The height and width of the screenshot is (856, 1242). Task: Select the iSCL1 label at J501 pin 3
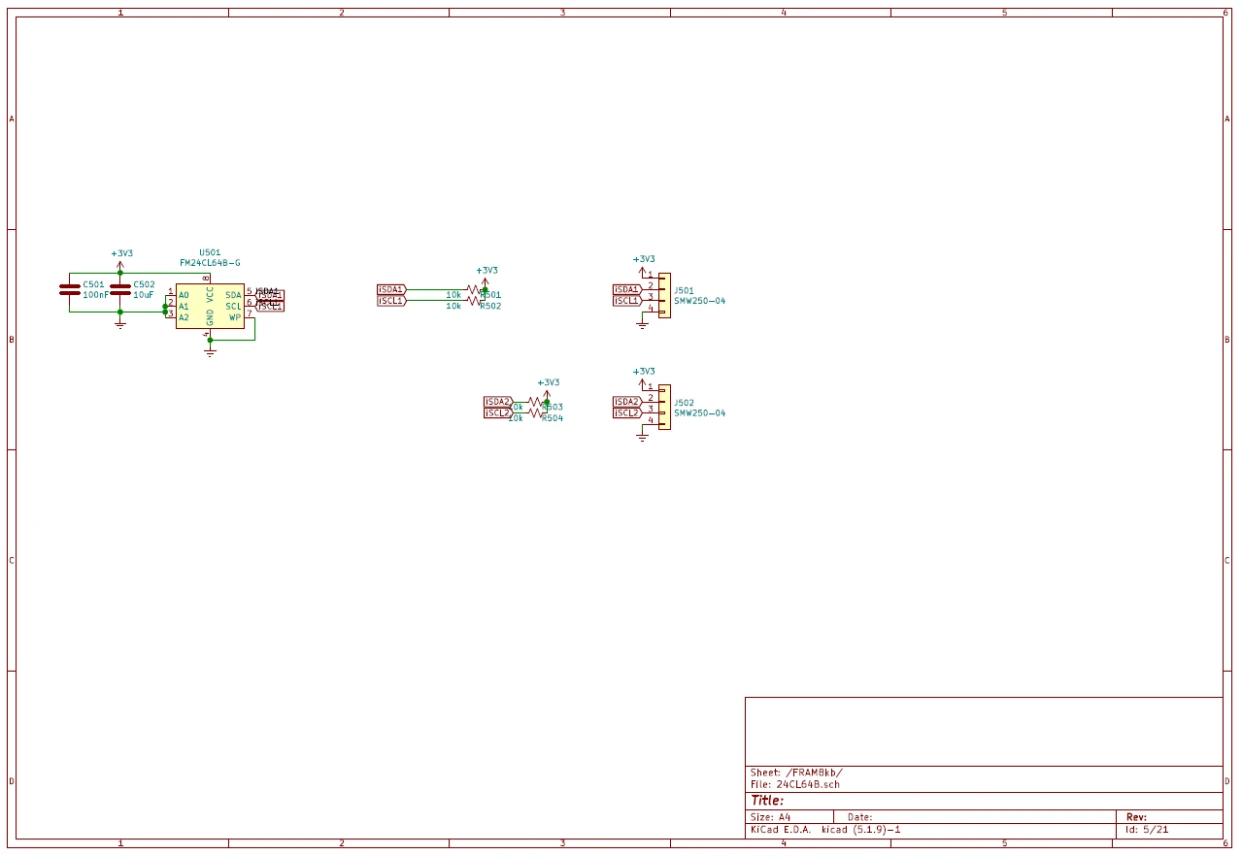click(x=627, y=301)
